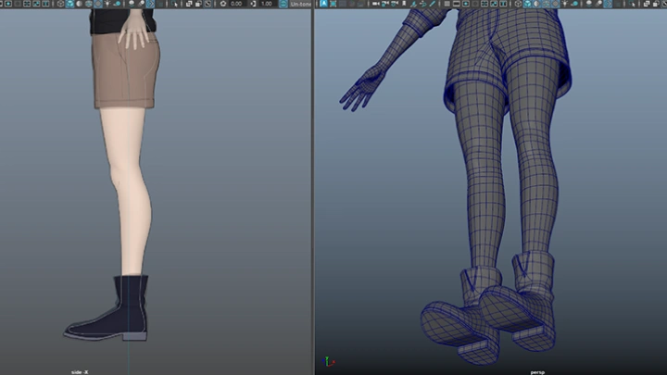Click blue A icon in persp toolbar

click(323, 4)
